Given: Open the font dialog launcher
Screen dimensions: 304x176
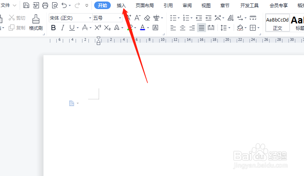Looking at the screenshot, I should [x=163, y=34].
